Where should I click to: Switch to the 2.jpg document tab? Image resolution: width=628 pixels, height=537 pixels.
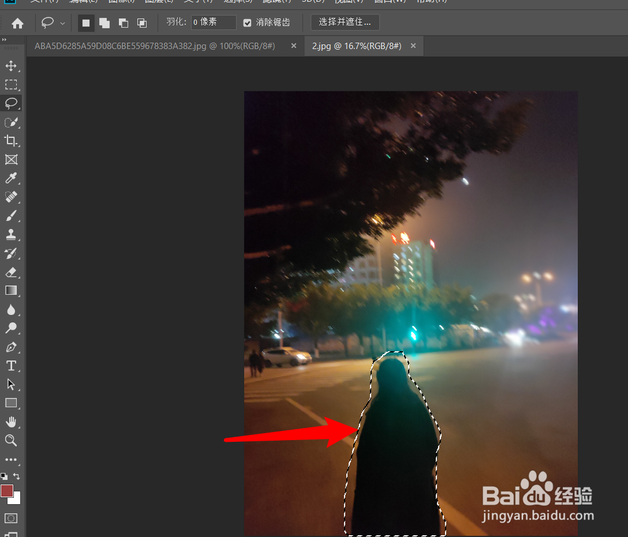pos(357,46)
